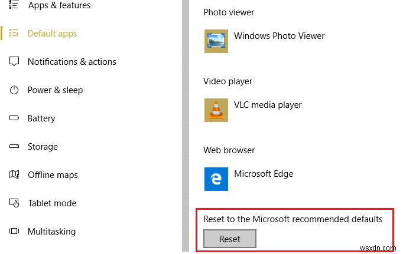
Task: Go to Notifications & actions settings
Action: pos(71,62)
